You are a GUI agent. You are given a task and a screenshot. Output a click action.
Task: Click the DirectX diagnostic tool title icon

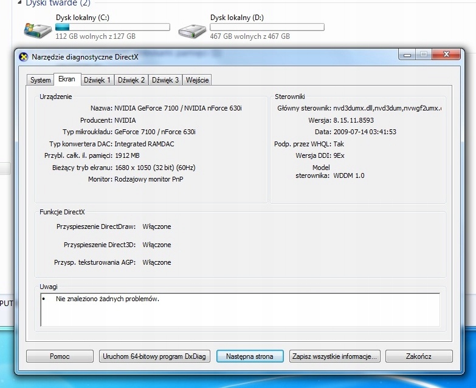23,57
